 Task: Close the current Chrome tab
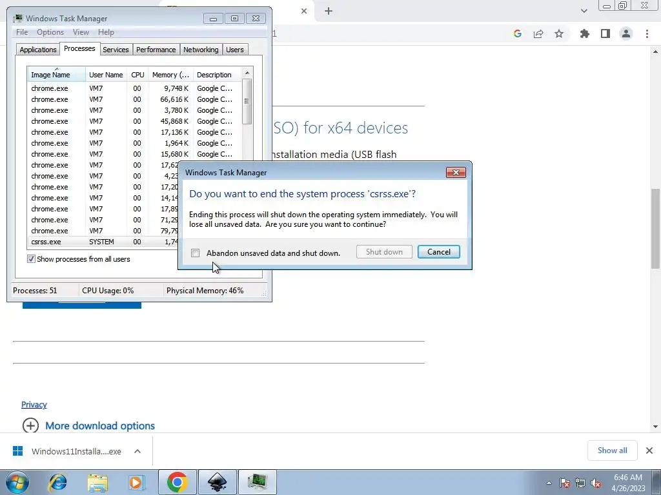304,11
